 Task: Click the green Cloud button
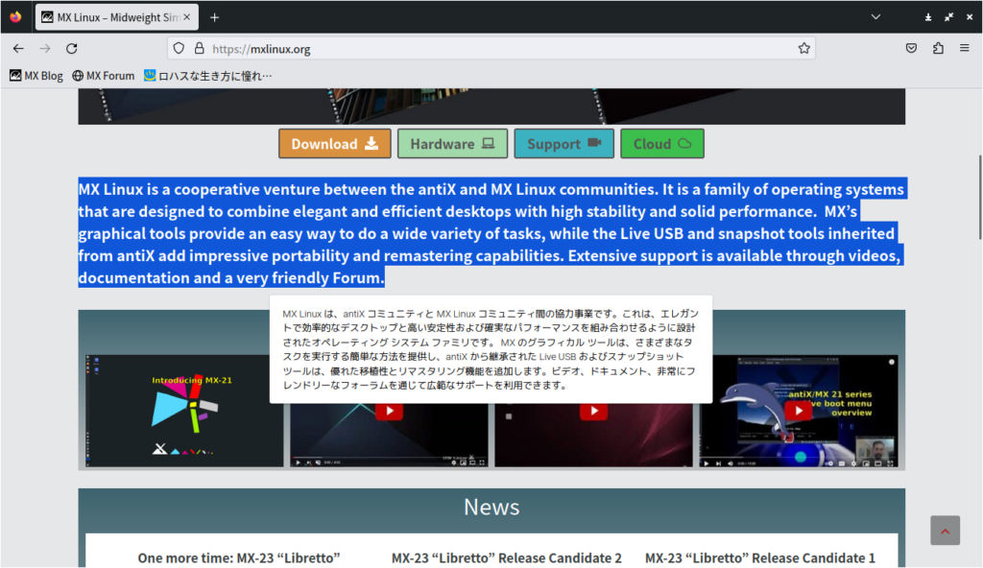(x=662, y=144)
